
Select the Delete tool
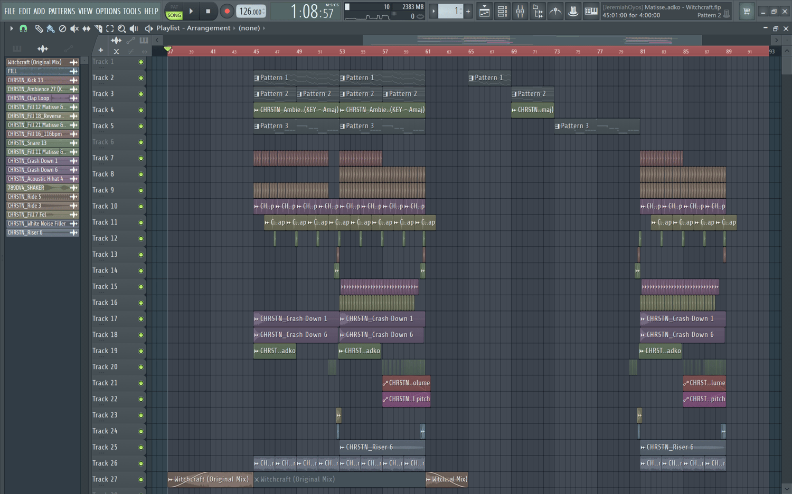62,28
